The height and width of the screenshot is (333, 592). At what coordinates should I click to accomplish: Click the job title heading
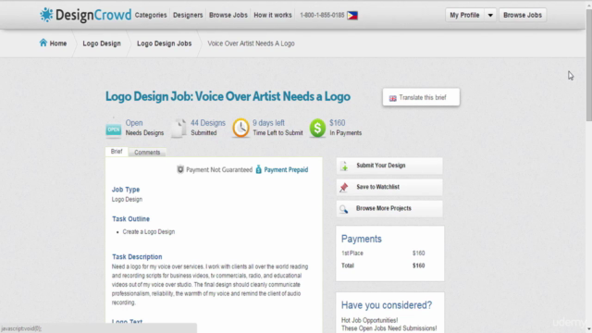coord(228,96)
